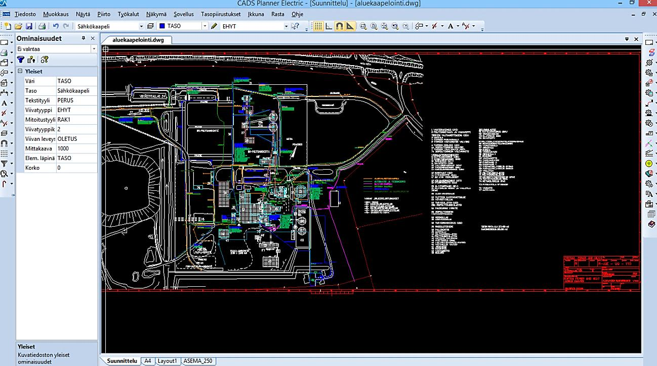
Task: Print the drawing using the printer icon
Action: click(x=42, y=26)
